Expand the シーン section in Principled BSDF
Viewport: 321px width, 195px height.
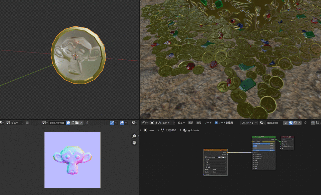coord(256,165)
